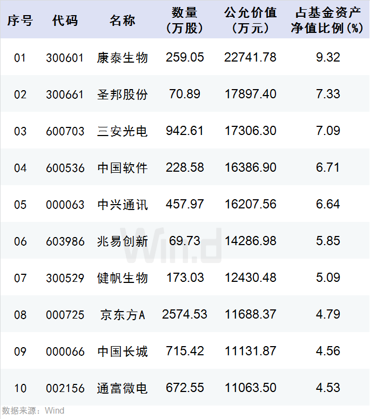Click fair value 16207.56
Image resolution: width=370 pixels, height=419 pixels.
click(x=250, y=204)
